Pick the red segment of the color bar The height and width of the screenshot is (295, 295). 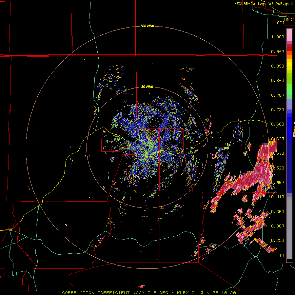289,49
